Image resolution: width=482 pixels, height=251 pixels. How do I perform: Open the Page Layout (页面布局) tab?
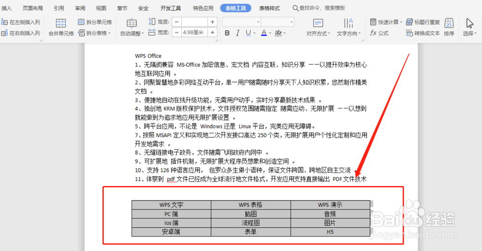[33, 8]
